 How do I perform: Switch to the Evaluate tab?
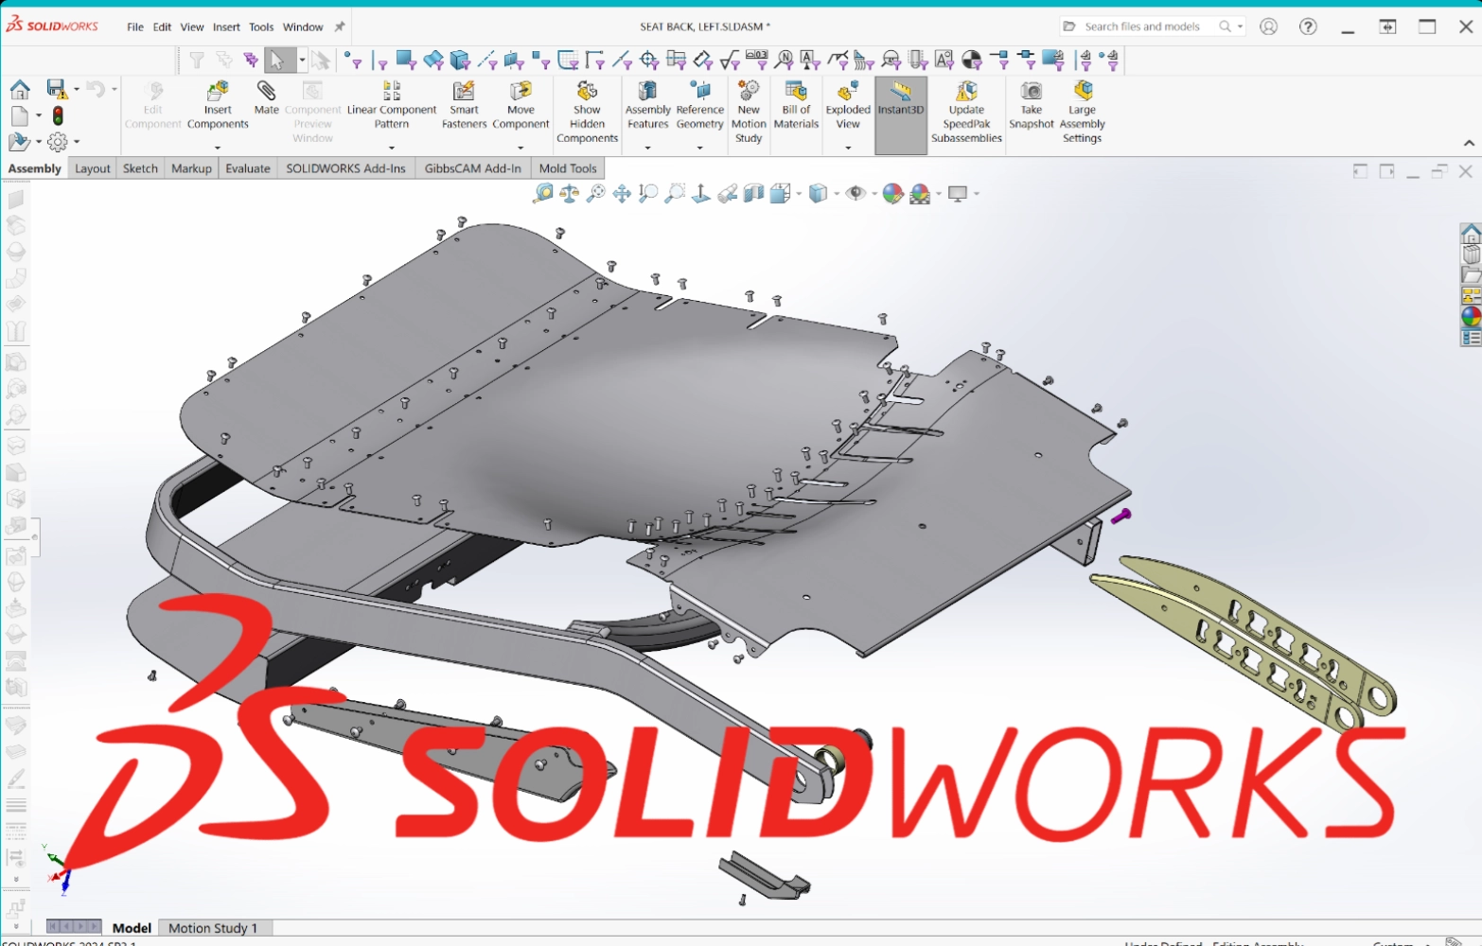[x=247, y=168]
